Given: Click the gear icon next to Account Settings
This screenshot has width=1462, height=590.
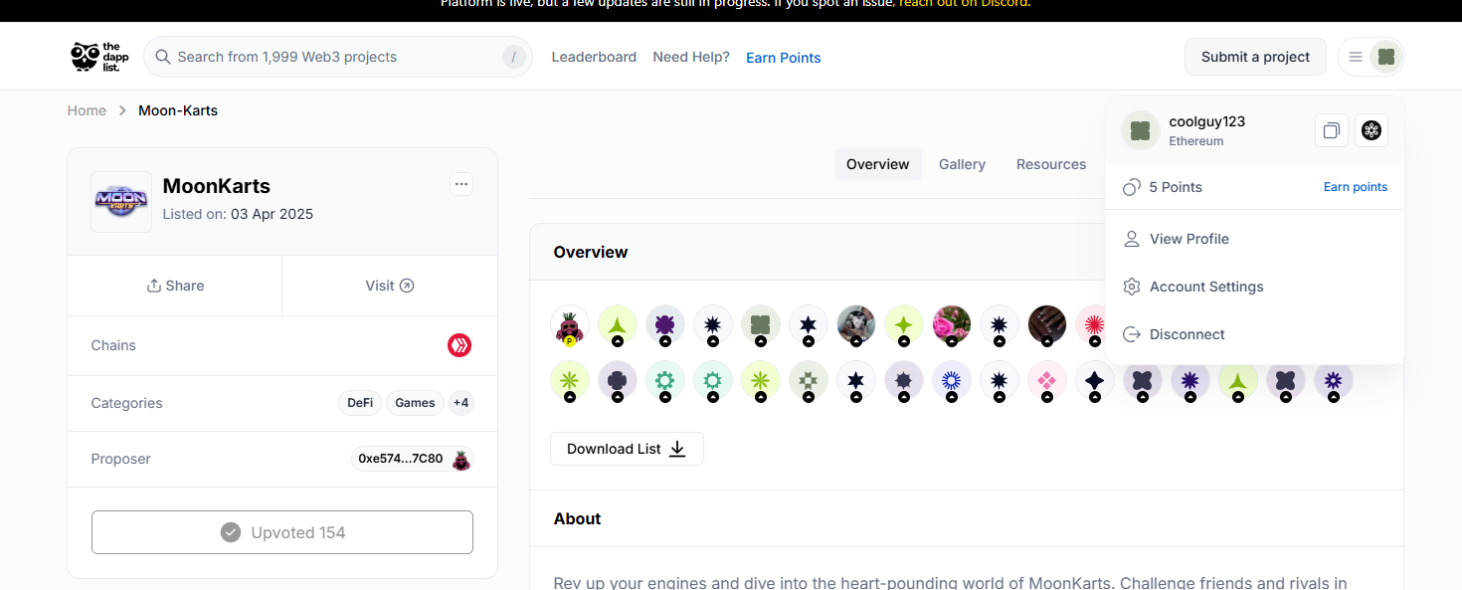Looking at the screenshot, I should (x=1131, y=287).
